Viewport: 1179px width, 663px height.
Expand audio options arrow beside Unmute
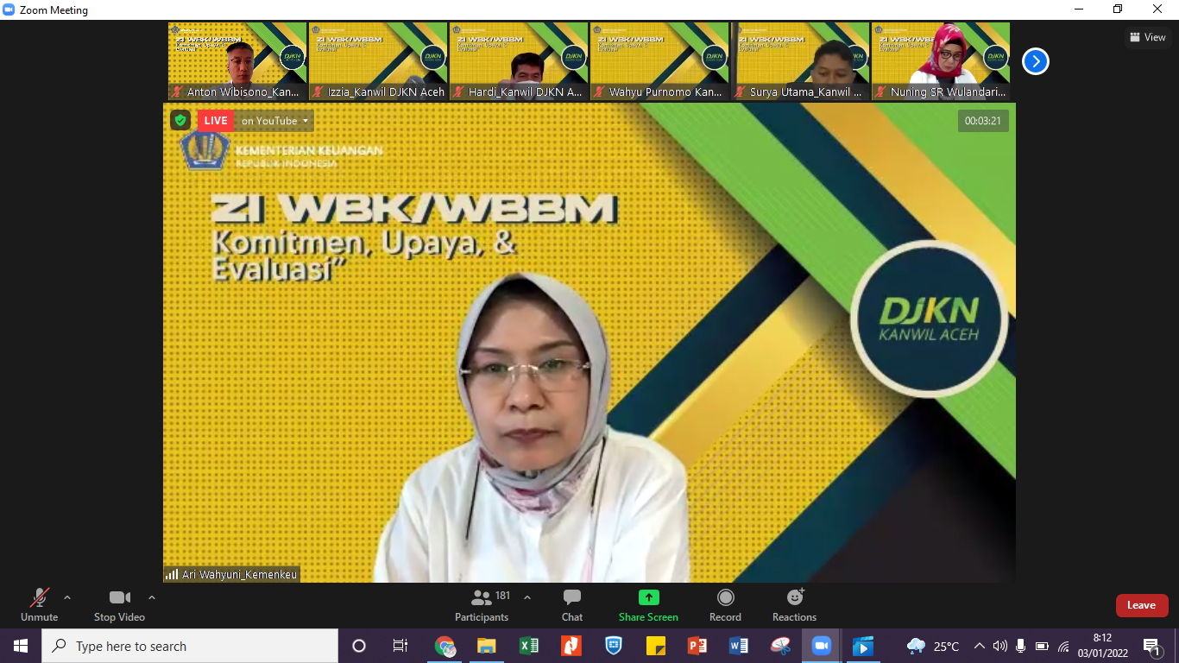pos(67,597)
